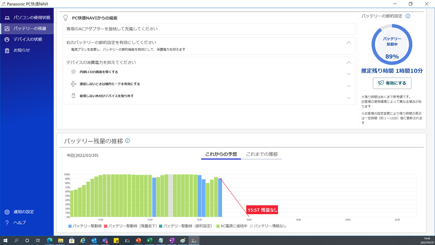Expand 内部LCDの画面を暗くする details

click(348, 73)
